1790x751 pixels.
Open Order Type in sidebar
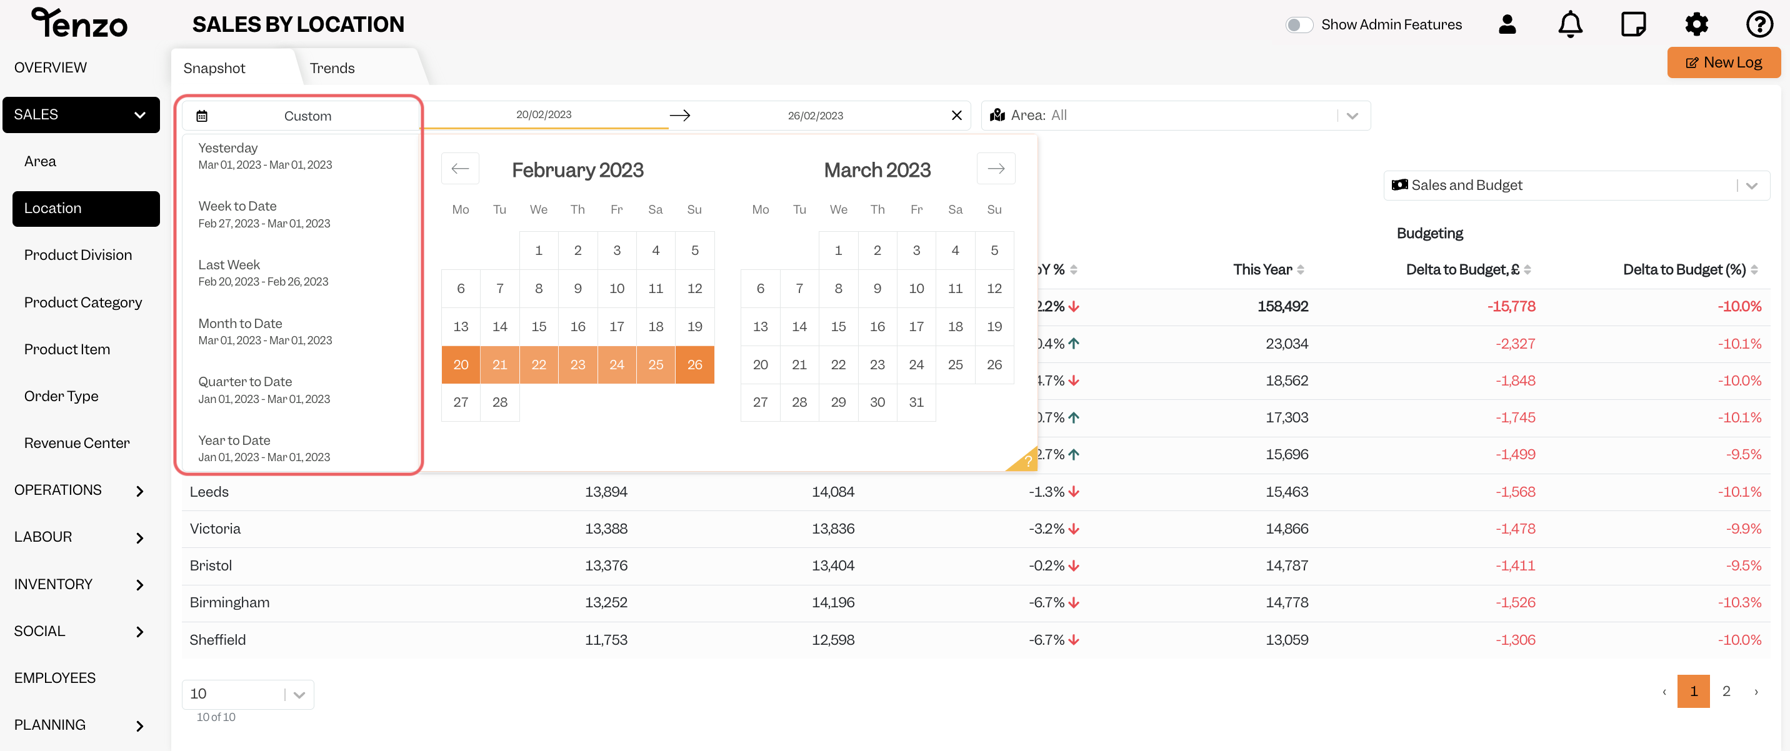pyautogui.click(x=61, y=396)
